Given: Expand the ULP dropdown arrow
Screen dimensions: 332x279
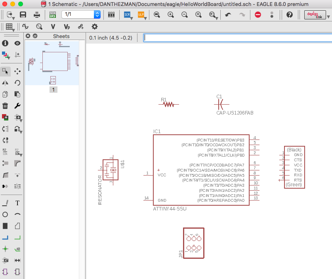Looking at the screenshot, I should 145,19.
